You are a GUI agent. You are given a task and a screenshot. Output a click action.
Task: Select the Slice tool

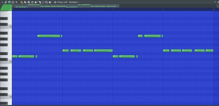click(x=40, y=2)
